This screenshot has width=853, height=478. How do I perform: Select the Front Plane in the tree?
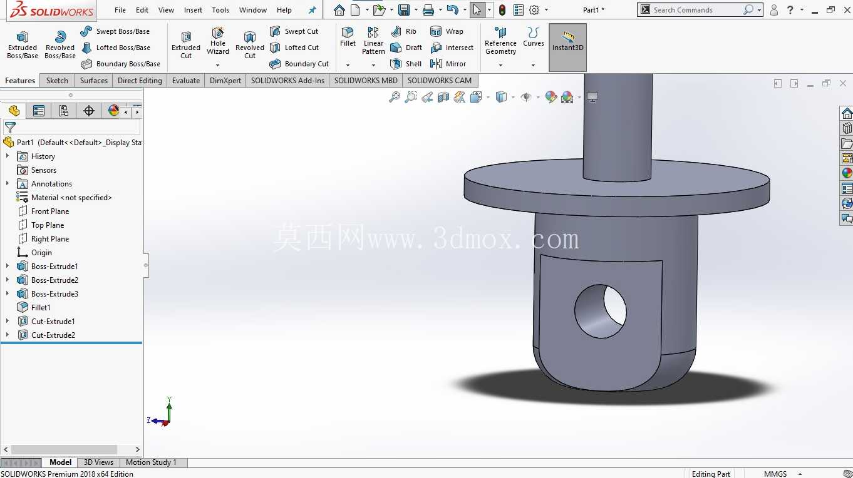[44, 211]
